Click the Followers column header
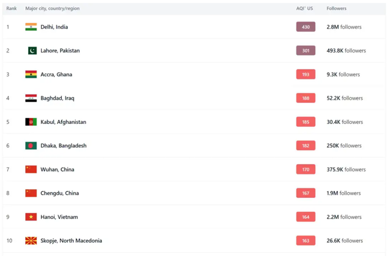Viewport: 387px width, 256px height. tap(337, 9)
